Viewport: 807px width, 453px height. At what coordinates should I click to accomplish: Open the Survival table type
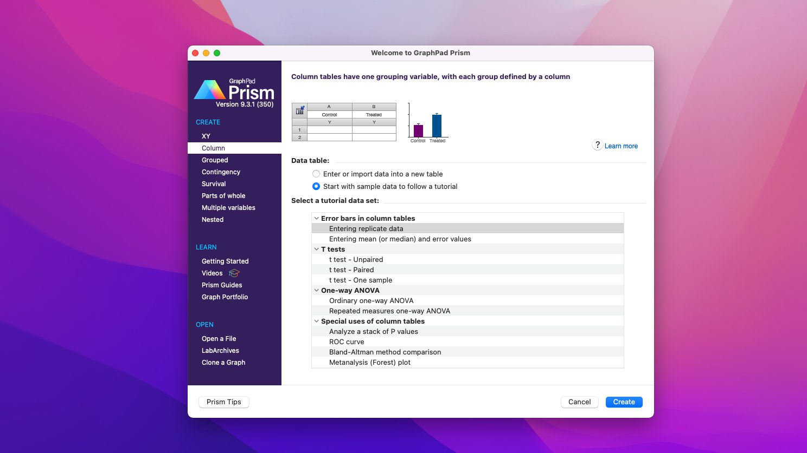pos(214,184)
